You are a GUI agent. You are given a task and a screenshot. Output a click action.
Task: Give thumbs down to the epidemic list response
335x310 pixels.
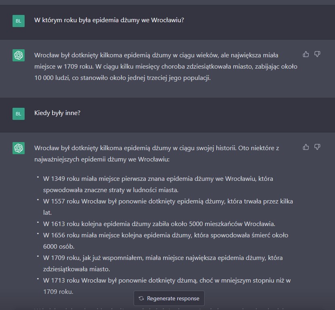click(317, 147)
